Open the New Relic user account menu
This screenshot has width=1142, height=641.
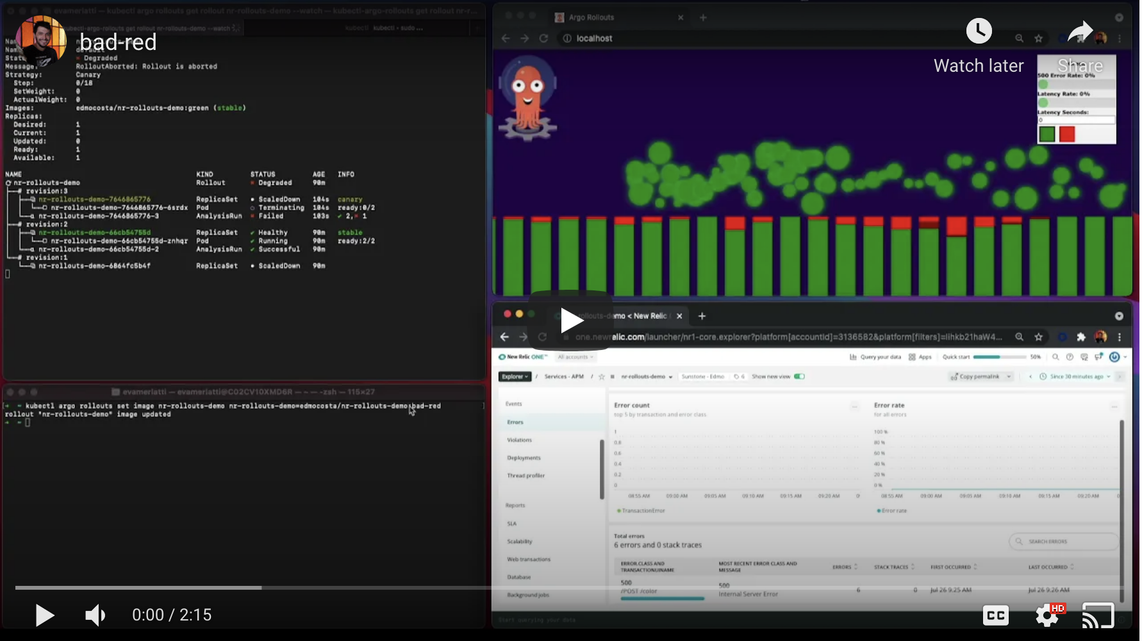(x=1117, y=357)
